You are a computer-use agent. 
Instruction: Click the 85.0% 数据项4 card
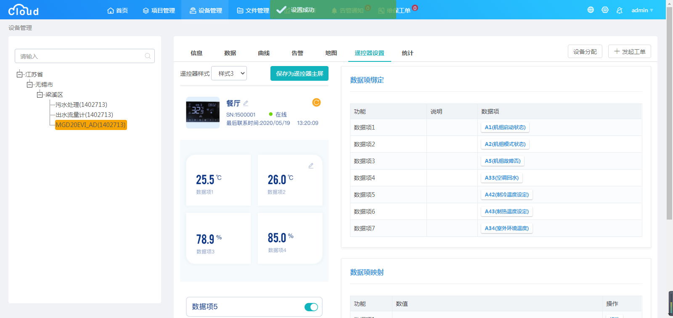pyautogui.click(x=290, y=238)
